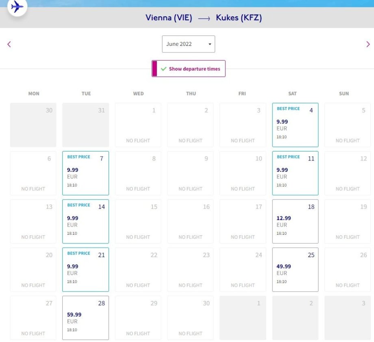This screenshot has height=342, width=374.
Task: Choose June 21 best price flight
Action: point(85,270)
